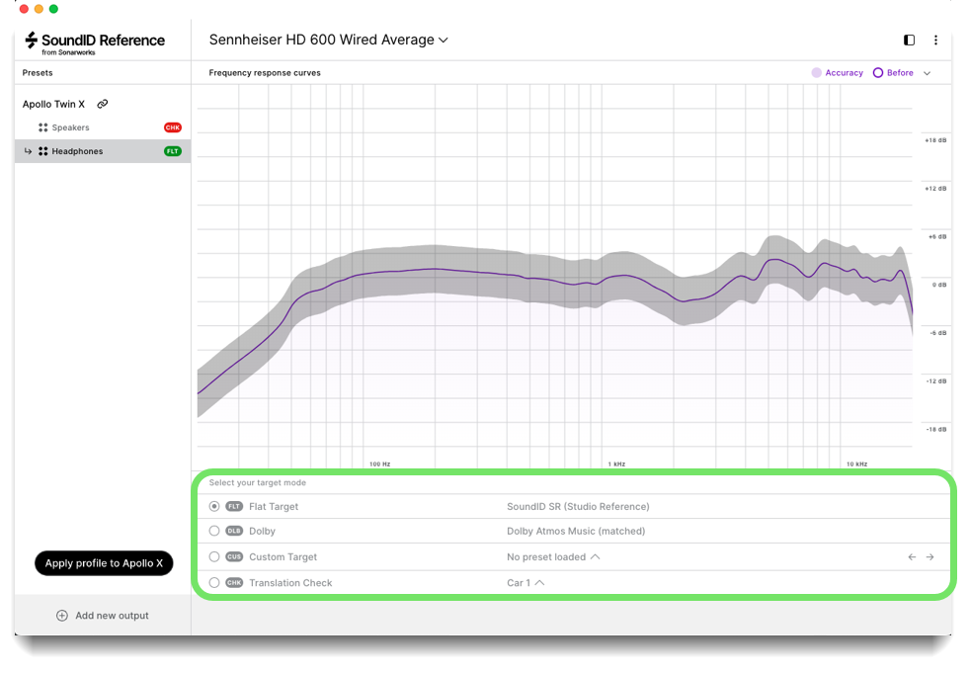Click the +18 dB axis label
The height and width of the screenshot is (673, 970).
point(935,140)
